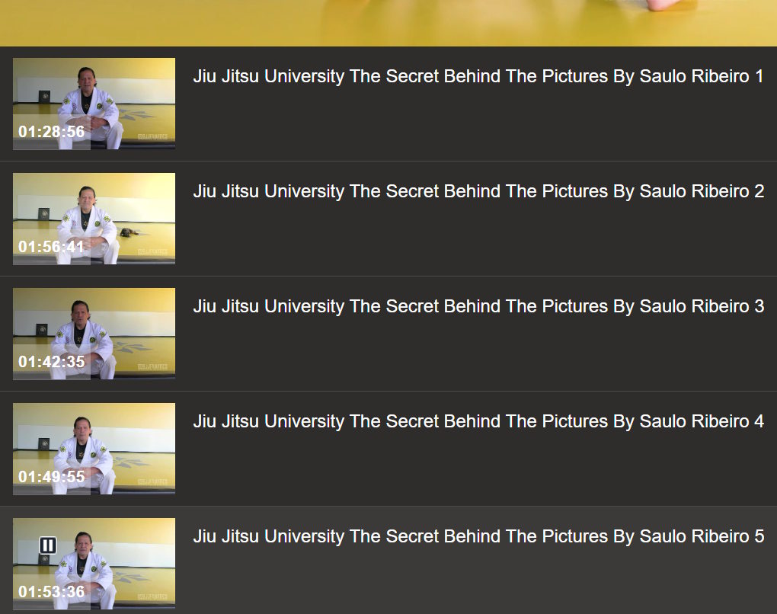Choose the part 4 video thumbnail
This screenshot has width=777, height=614.
94,448
